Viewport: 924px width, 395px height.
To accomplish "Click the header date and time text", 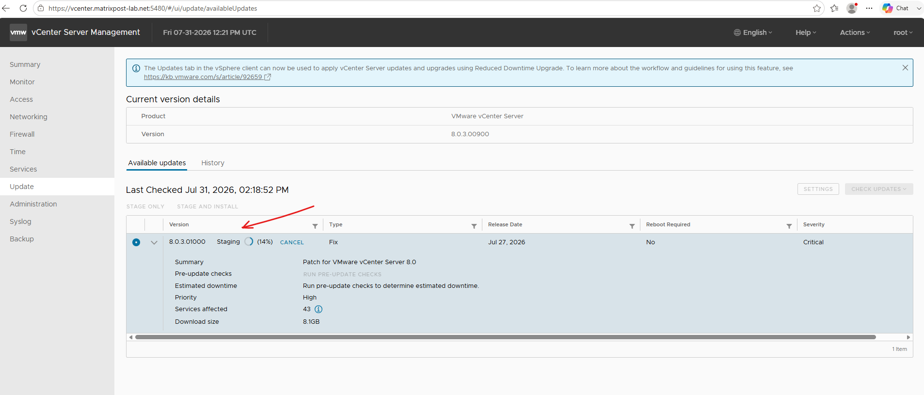I will 210,32.
